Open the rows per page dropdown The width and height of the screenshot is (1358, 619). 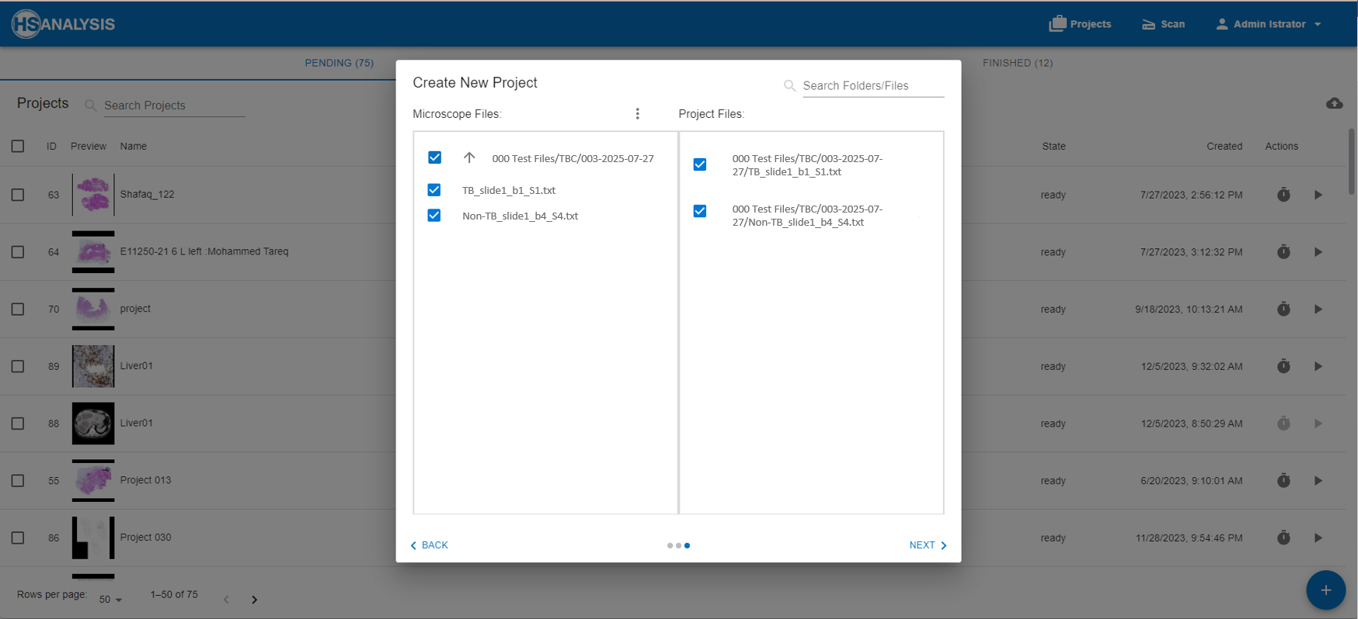tap(110, 600)
